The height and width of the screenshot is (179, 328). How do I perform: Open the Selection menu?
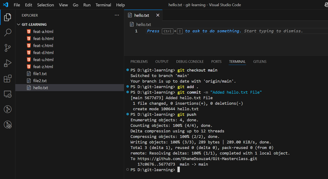pyautogui.click(x=45, y=5)
